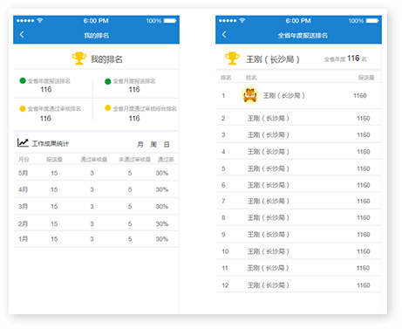This screenshot has width=402, height=329.
Task: Select the rank 3 王刚 row
Action: coord(299,134)
